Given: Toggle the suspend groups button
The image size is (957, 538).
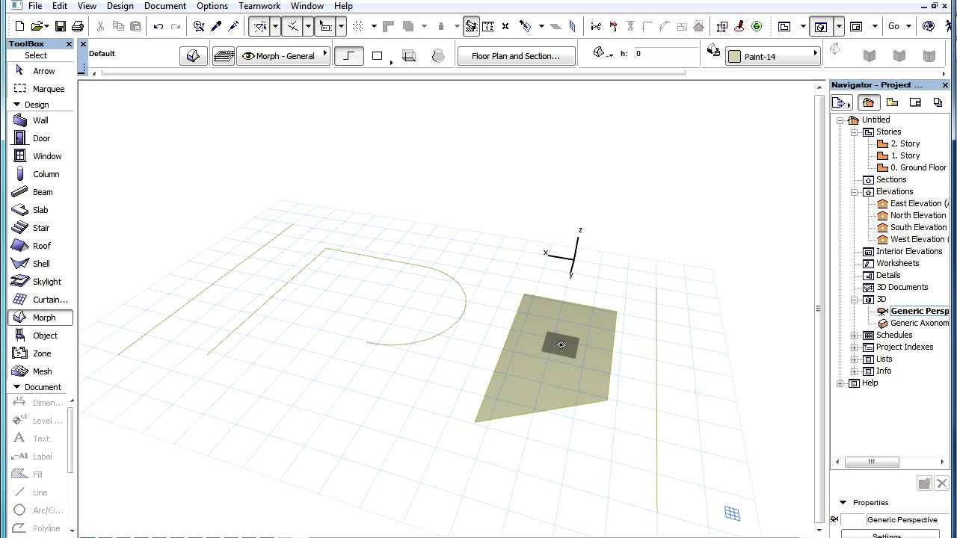Looking at the screenshot, I should [x=471, y=26].
